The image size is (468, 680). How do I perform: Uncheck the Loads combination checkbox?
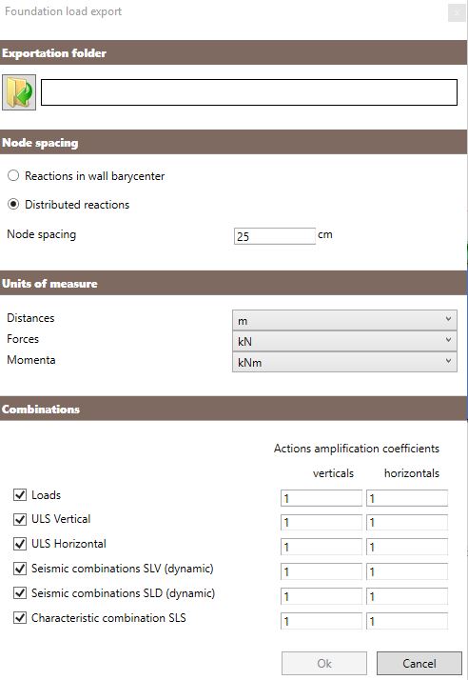[20, 495]
